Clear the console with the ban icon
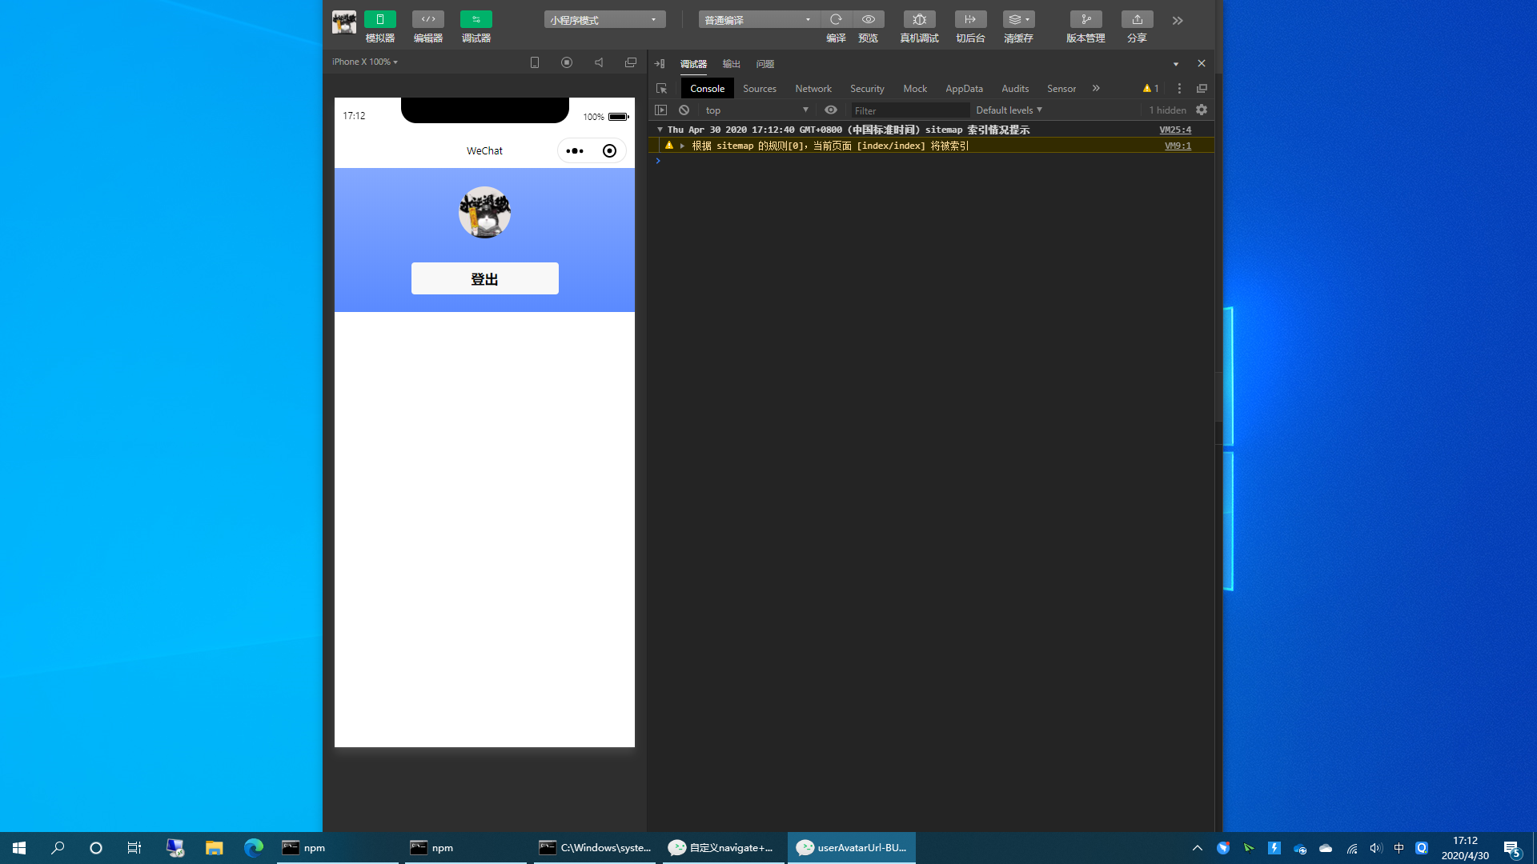Image resolution: width=1537 pixels, height=864 pixels. tap(684, 110)
